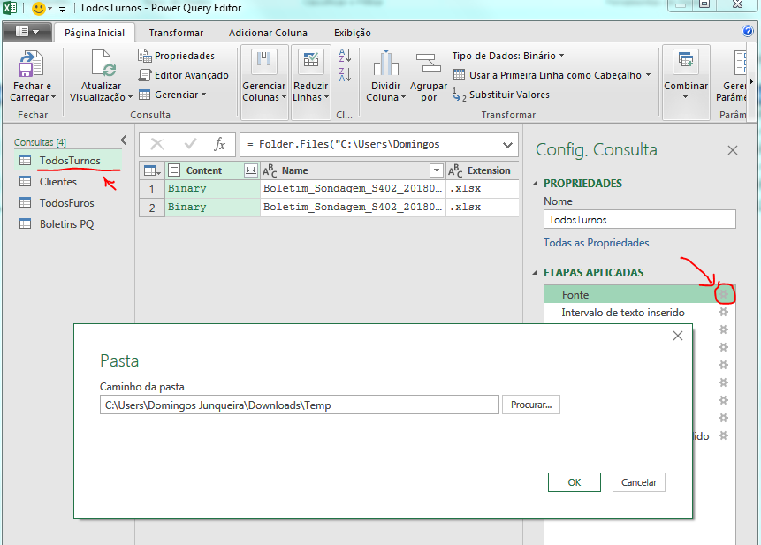Open settings gear for Fonte step

point(723,294)
